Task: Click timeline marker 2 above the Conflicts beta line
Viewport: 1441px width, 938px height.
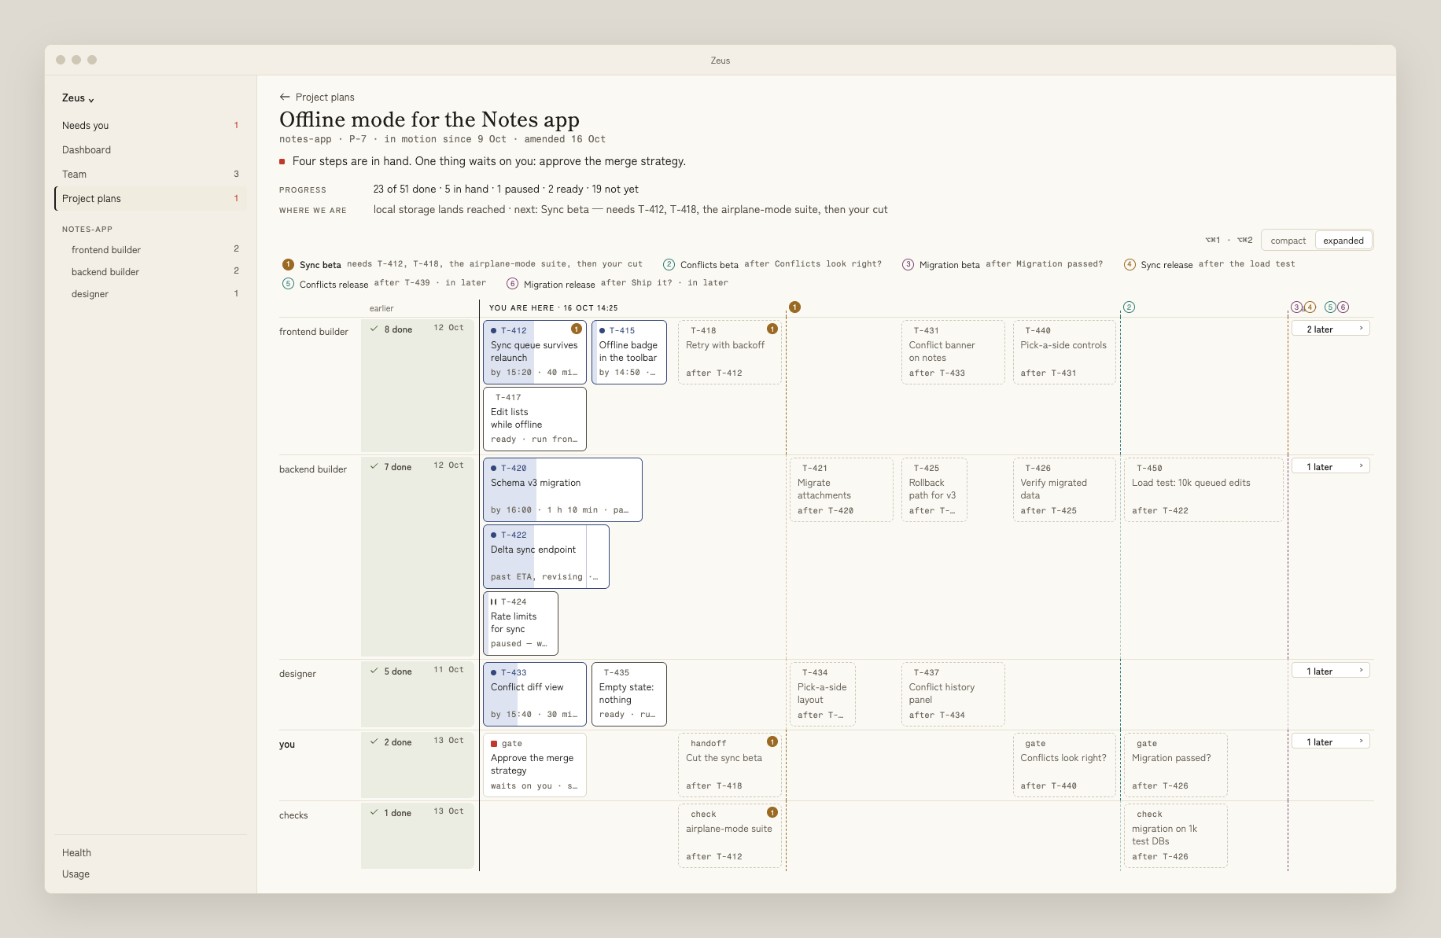Action: (1129, 307)
